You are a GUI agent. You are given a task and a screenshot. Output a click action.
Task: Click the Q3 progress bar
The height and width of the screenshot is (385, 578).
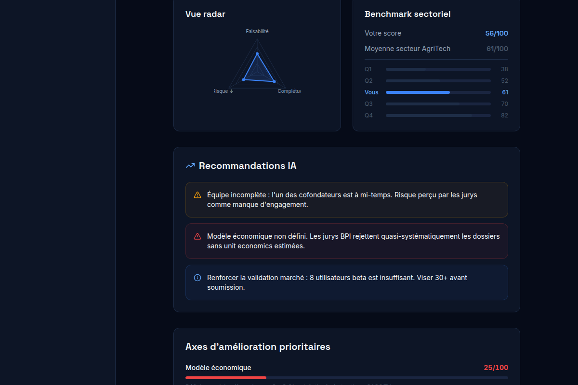[438, 104]
